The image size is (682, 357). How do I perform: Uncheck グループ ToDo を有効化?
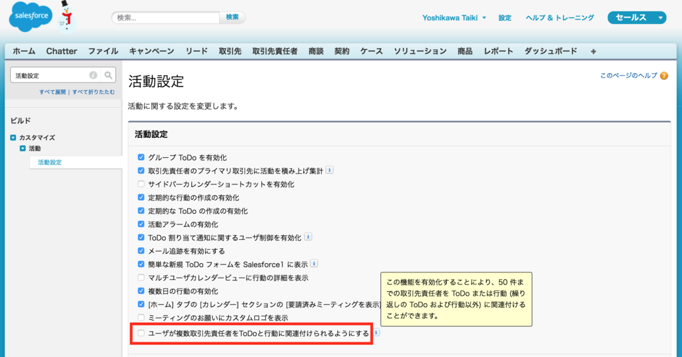tap(141, 157)
